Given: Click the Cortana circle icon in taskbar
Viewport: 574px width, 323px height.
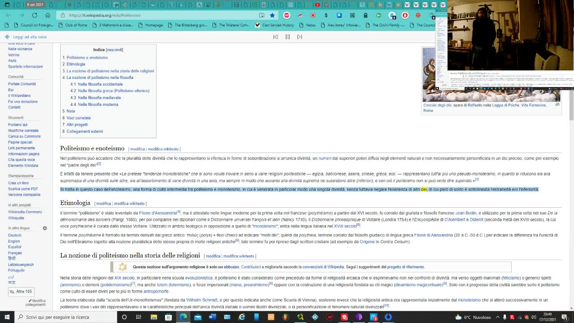Looking at the screenshot, I should point(124,317).
